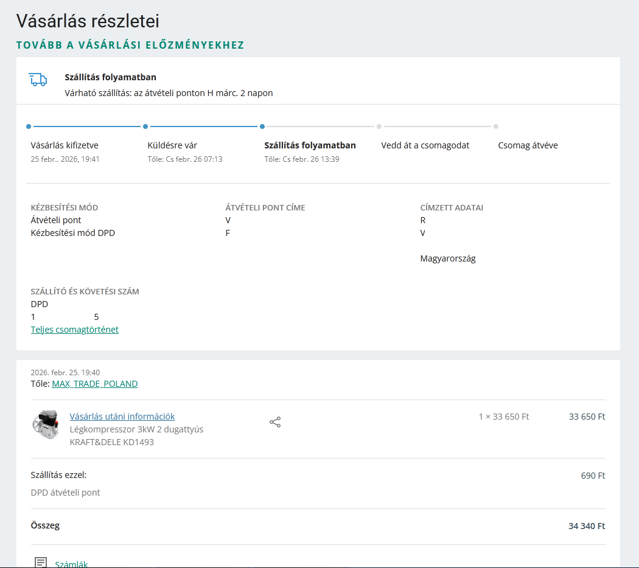Screen dimensions: 639x568
Task: Click the DPD átvételi pont shipping text
Action: pos(65,493)
